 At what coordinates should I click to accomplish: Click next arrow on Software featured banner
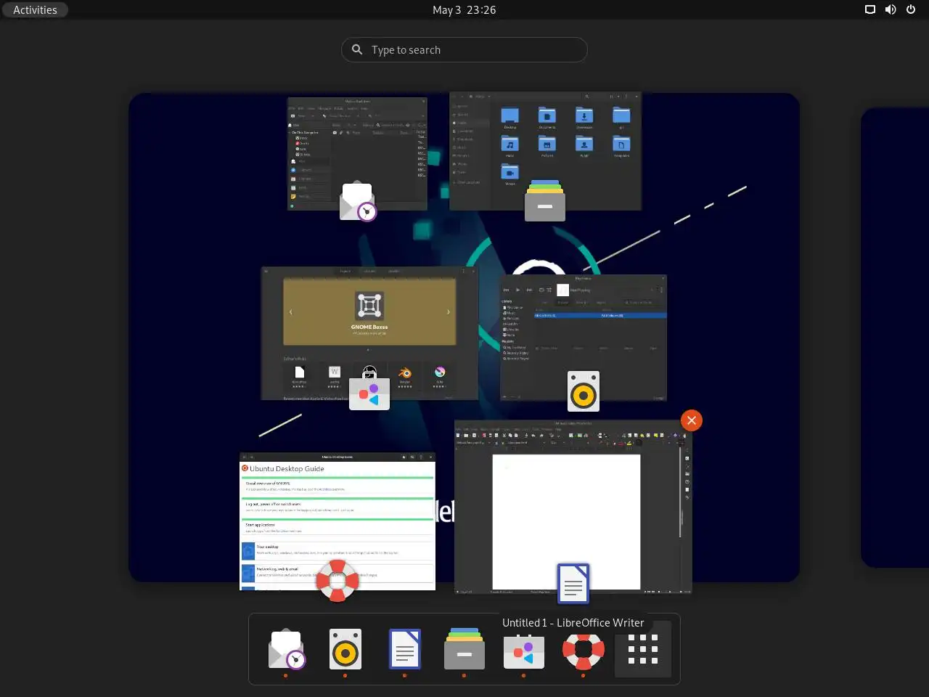coord(449,311)
